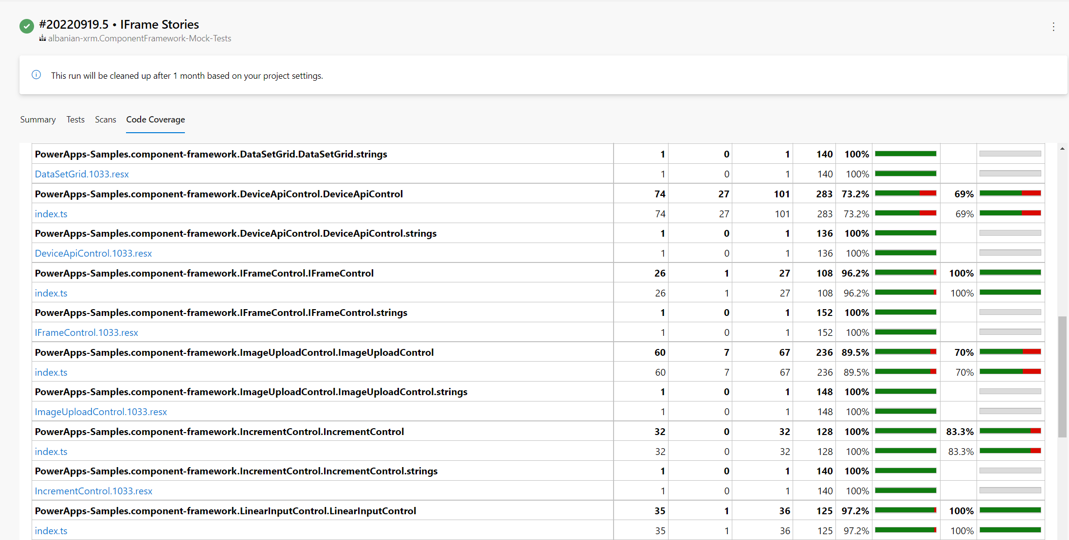Screen dimensions: 1069x540
Task: Open DataSetGrid.1033.resx file link
Action: point(82,174)
